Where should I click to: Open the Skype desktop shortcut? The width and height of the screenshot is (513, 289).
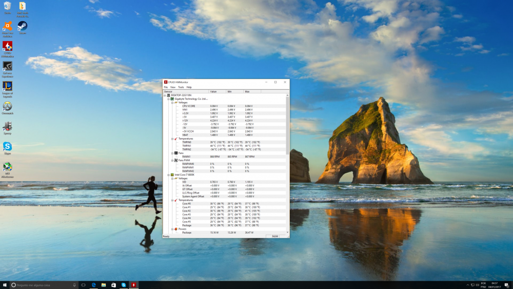click(7, 147)
